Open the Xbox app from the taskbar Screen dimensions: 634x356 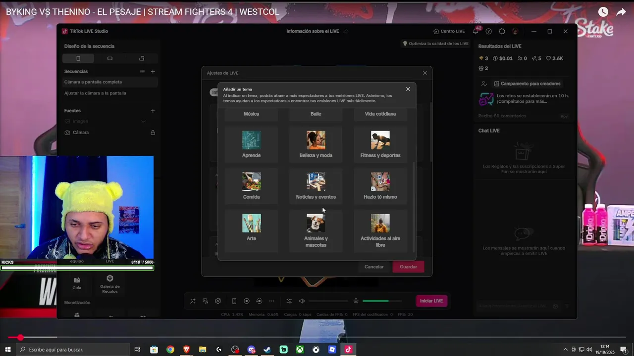(x=300, y=350)
